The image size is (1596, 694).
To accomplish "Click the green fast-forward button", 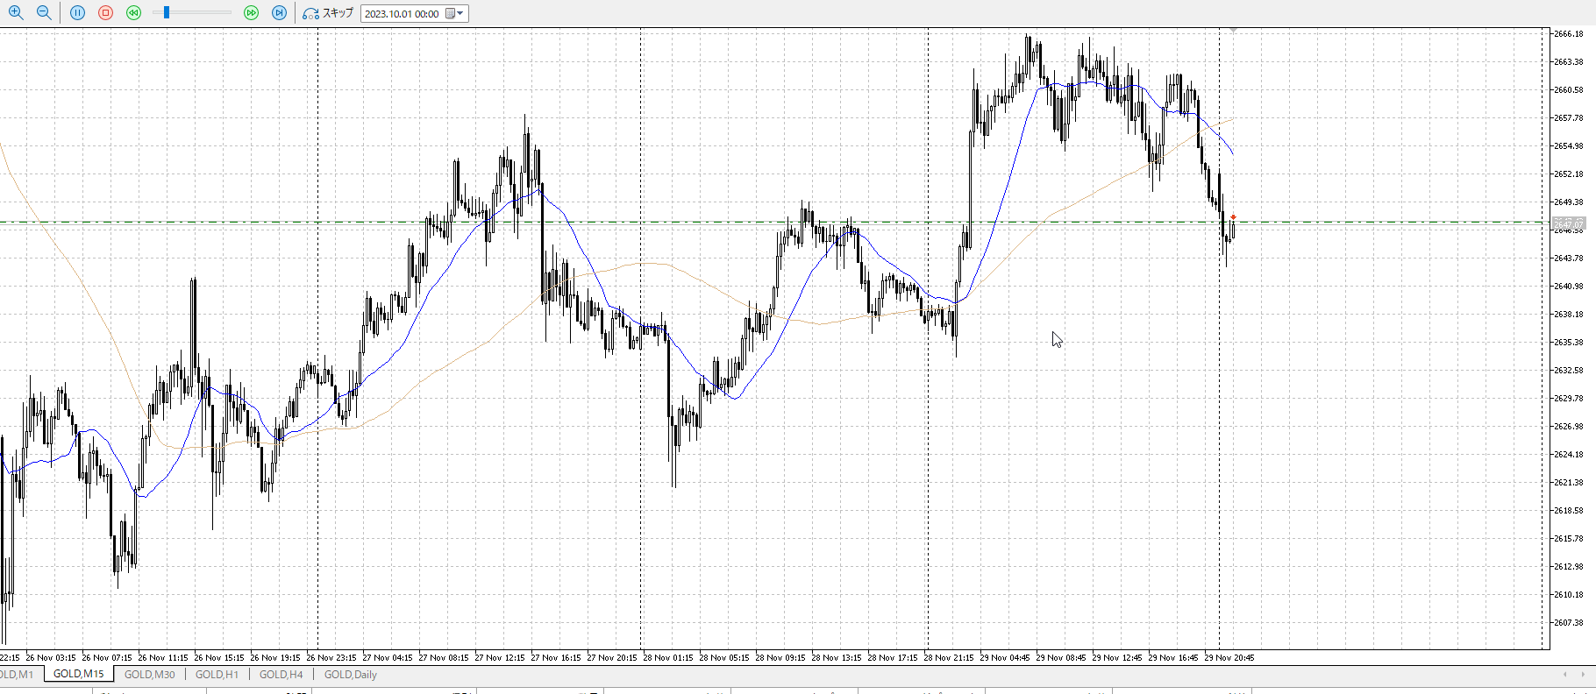I will click(251, 13).
